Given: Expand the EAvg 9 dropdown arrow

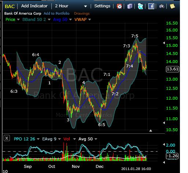Looking at the screenshot, I should pos(59,139).
